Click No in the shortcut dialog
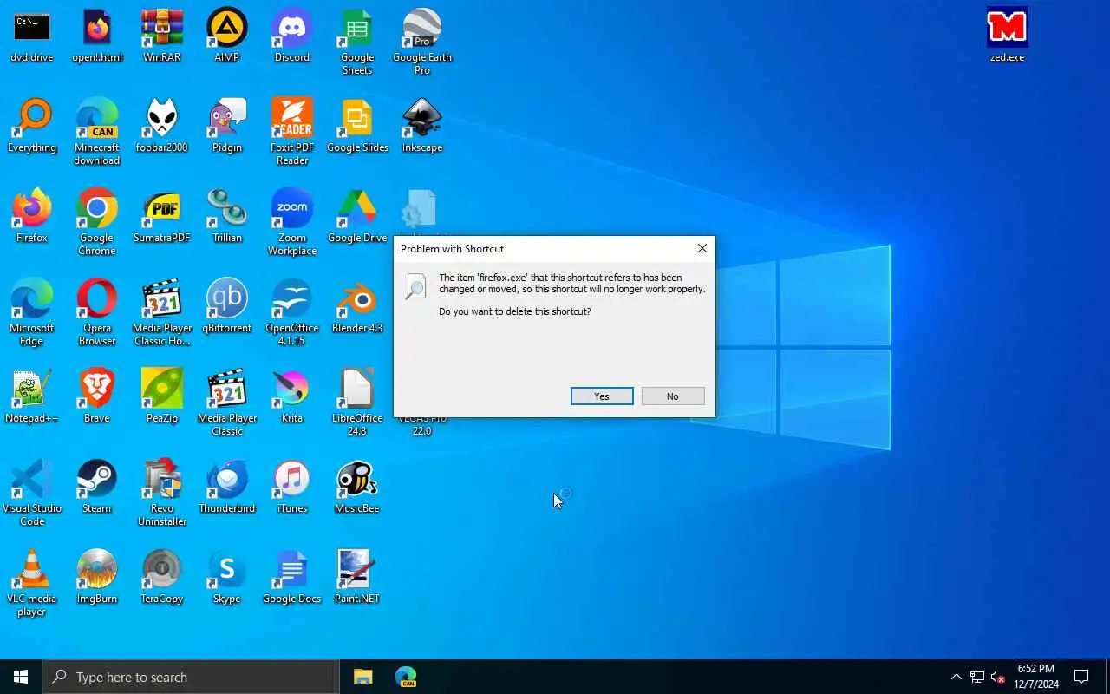Viewport: 1110px width, 694px height. pos(673,396)
